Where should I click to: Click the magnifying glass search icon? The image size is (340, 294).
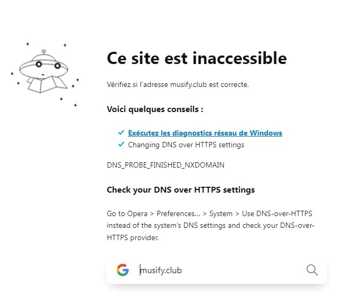click(x=312, y=270)
